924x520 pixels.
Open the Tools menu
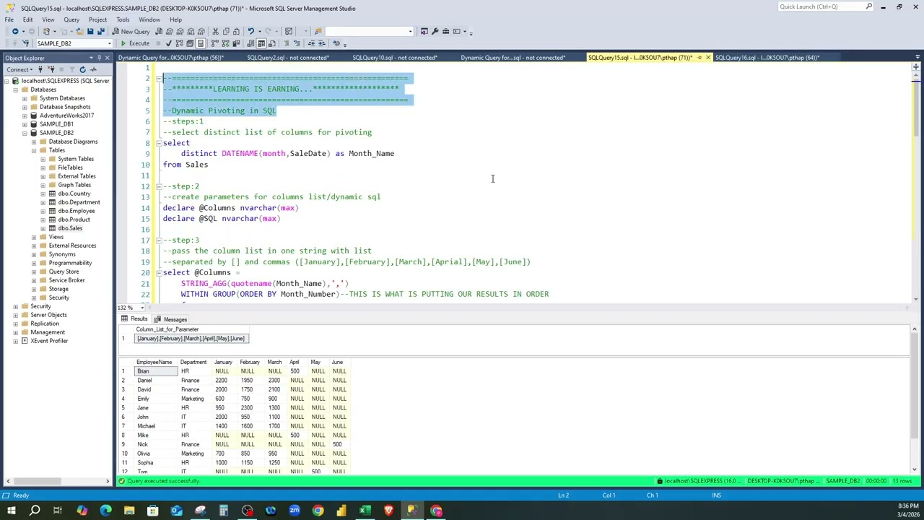[x=123, y=19]
